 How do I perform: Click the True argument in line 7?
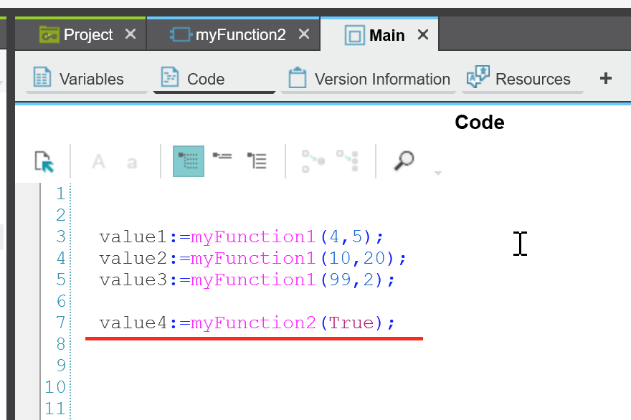click(x=351, y=323)
